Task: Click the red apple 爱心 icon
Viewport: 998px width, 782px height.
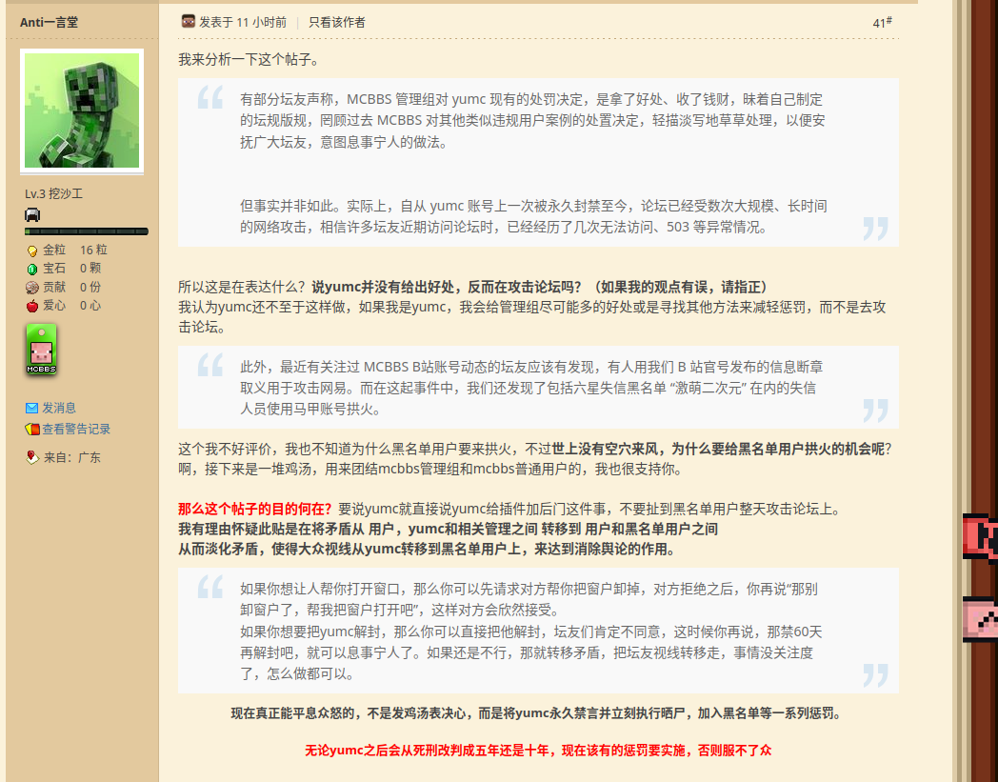Action: click(32, 305)
